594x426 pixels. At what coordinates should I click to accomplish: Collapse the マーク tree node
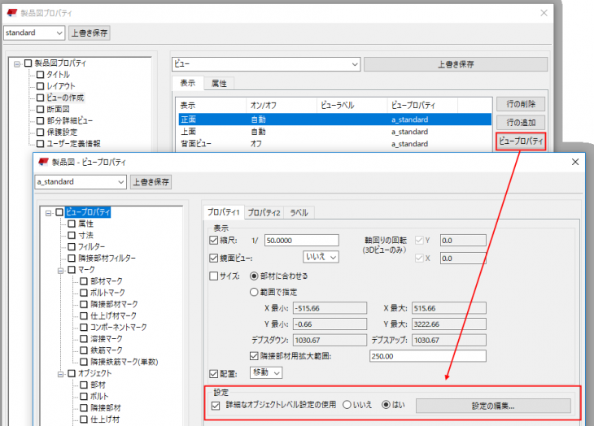[60, 271]
